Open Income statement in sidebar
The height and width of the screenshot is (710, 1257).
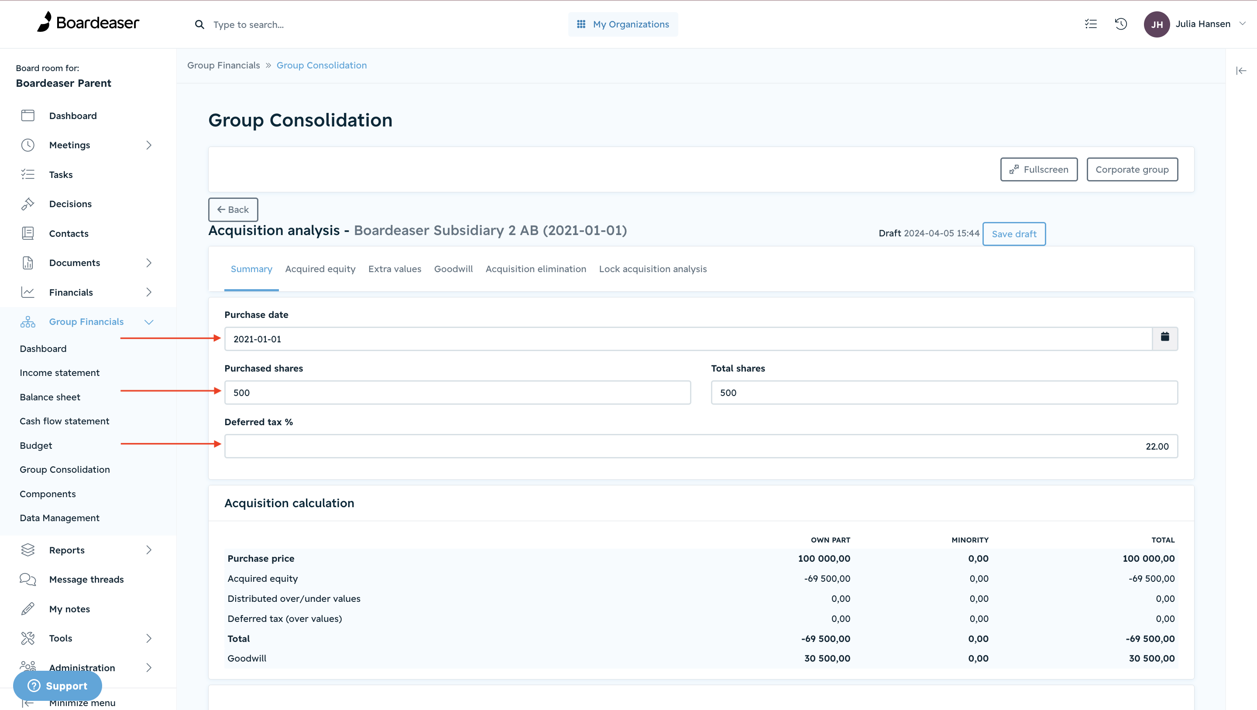tap(59, 372)
